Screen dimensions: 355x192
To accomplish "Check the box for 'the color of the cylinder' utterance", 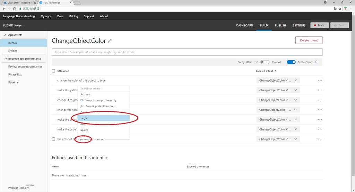I will pyautogui.click(x=53, y=139).
